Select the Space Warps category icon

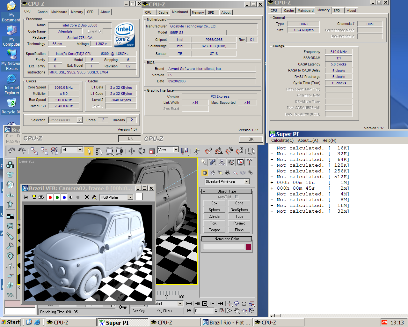pos(243,173)
